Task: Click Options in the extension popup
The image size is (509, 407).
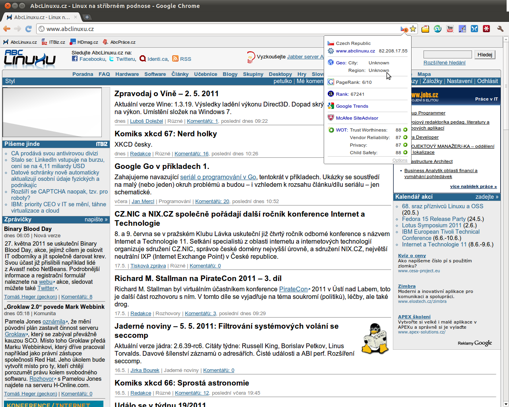Action: 400,160
